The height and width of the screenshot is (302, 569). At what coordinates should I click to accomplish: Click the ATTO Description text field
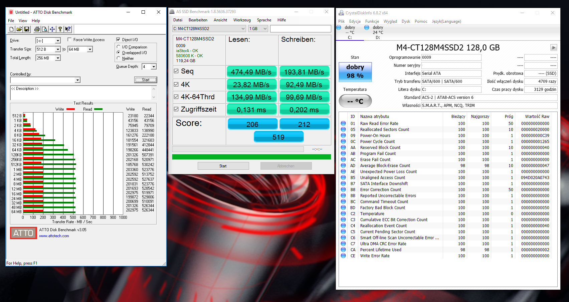(x=81, y=93)
